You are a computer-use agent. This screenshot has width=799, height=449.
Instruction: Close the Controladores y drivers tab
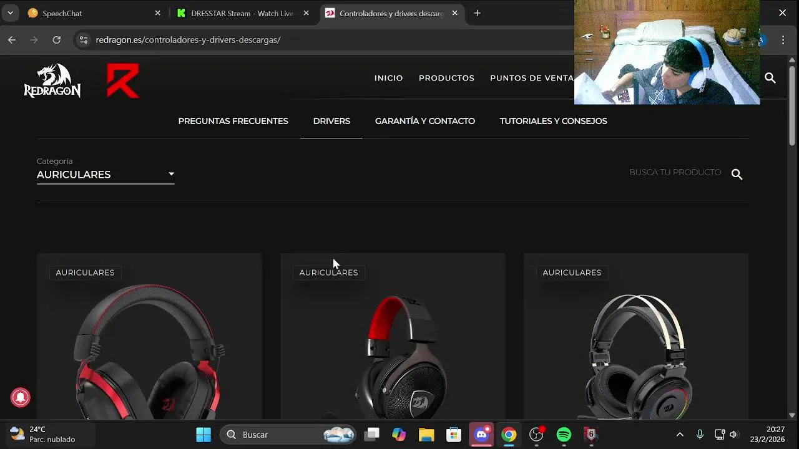454,13
